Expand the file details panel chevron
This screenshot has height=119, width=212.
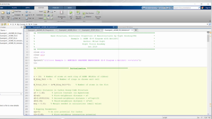(21, 94)
